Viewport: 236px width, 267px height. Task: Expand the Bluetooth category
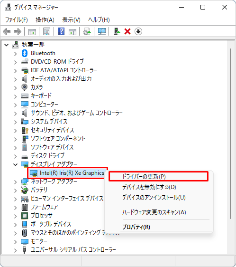coord(16,54)
